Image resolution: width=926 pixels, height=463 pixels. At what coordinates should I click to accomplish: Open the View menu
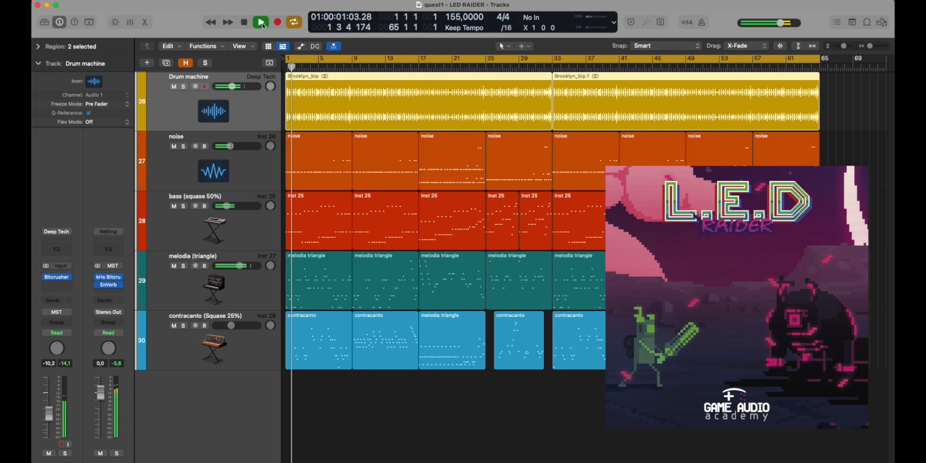point(243,46)
